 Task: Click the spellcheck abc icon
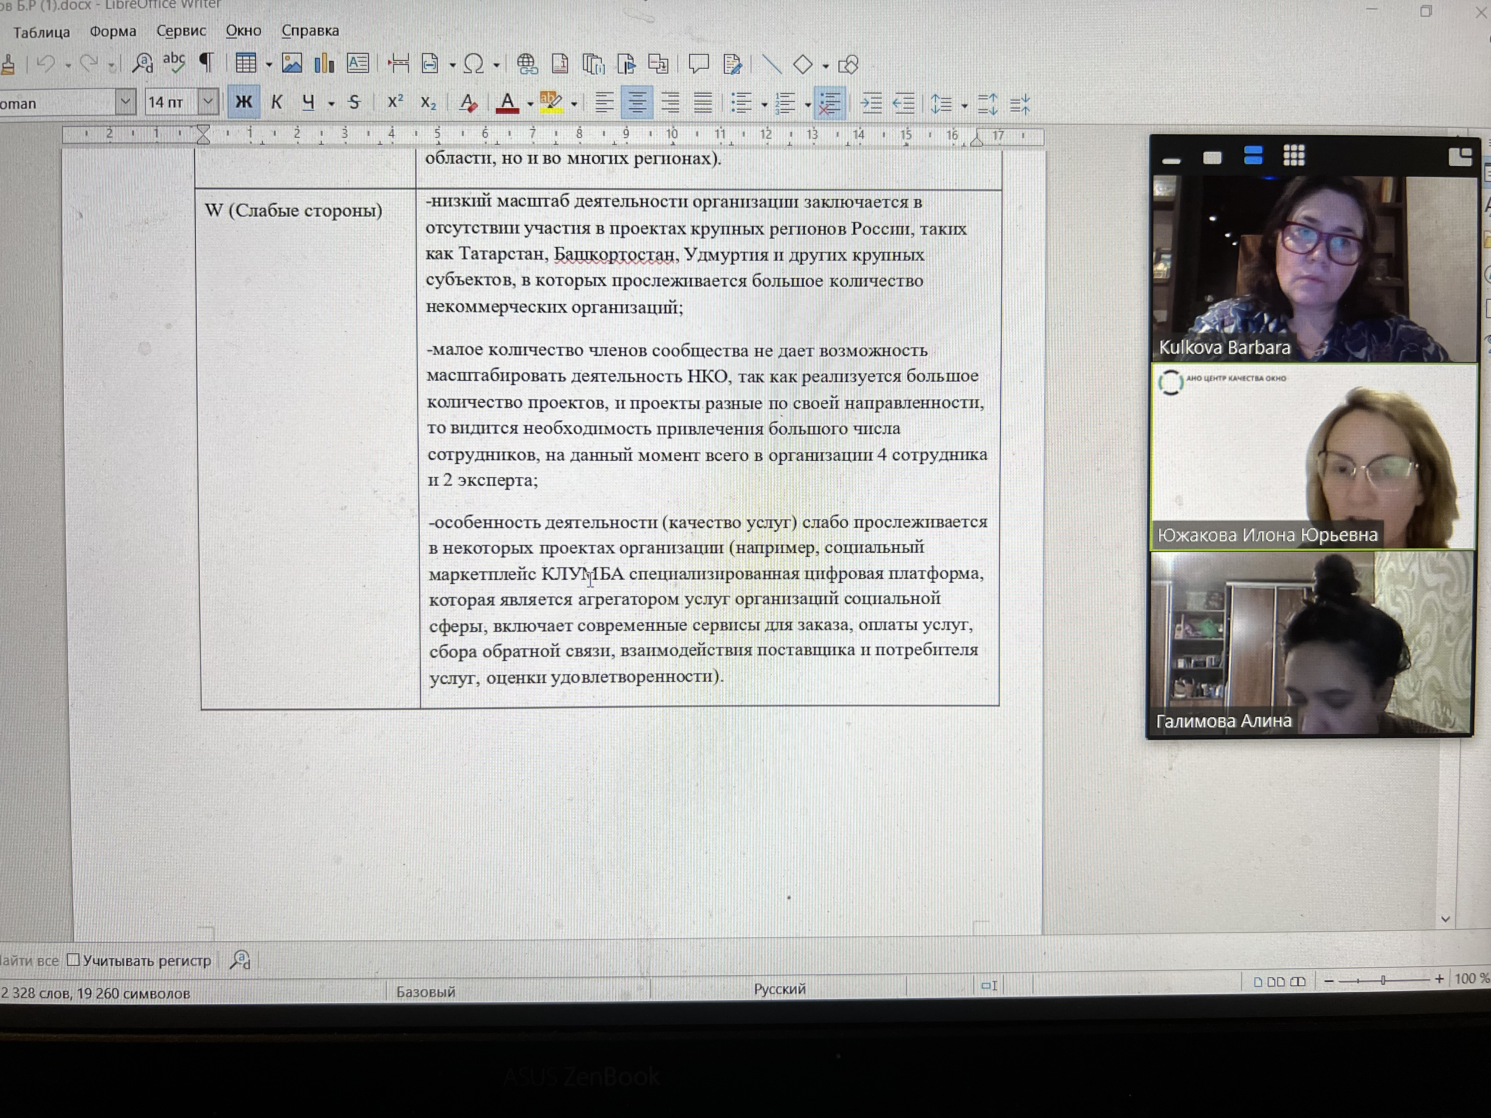(x=174, y=63)
